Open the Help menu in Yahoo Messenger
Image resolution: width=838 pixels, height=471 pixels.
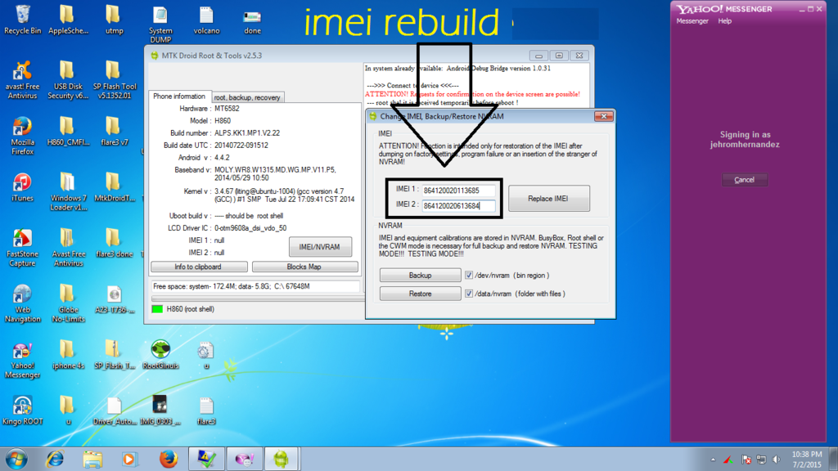click(x=724, y=21)
